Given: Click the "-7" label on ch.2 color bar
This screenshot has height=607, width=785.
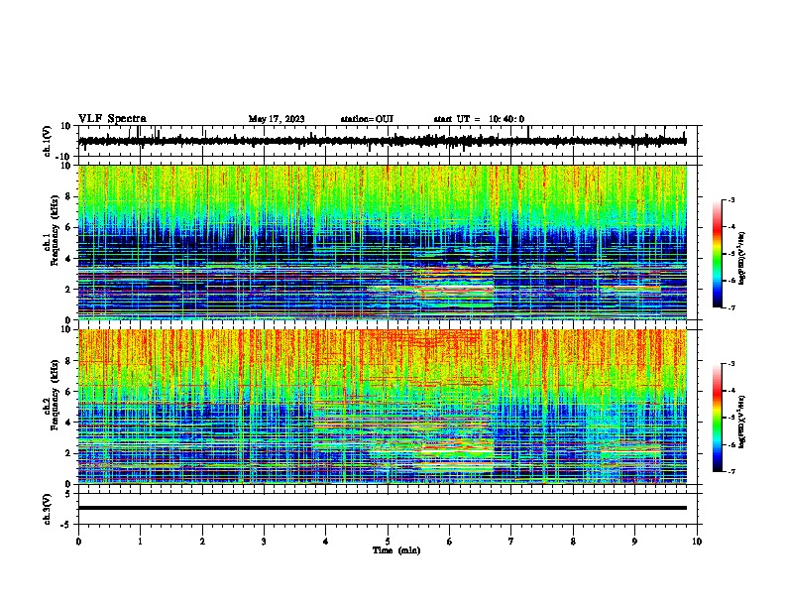Looking at the screenshot, I should (730, 471).
